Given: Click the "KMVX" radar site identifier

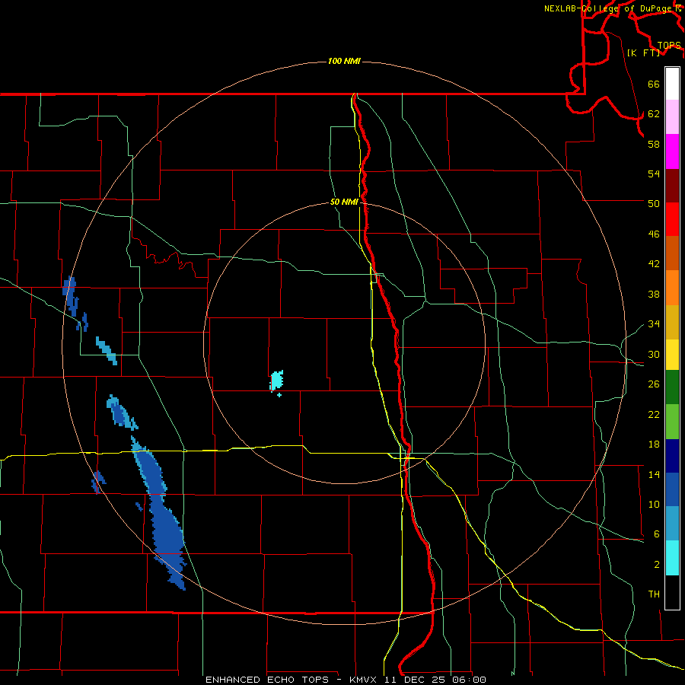Looking at the screenshot, I should click(x=365, y=680).
